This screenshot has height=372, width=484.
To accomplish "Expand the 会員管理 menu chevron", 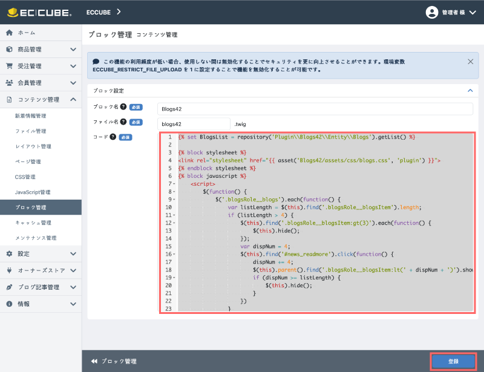I will [x=73, y=83].
